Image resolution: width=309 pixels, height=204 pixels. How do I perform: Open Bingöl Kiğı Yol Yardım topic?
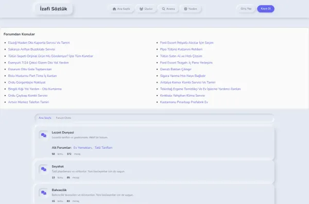pyautogui.click(x=35, y=89)
